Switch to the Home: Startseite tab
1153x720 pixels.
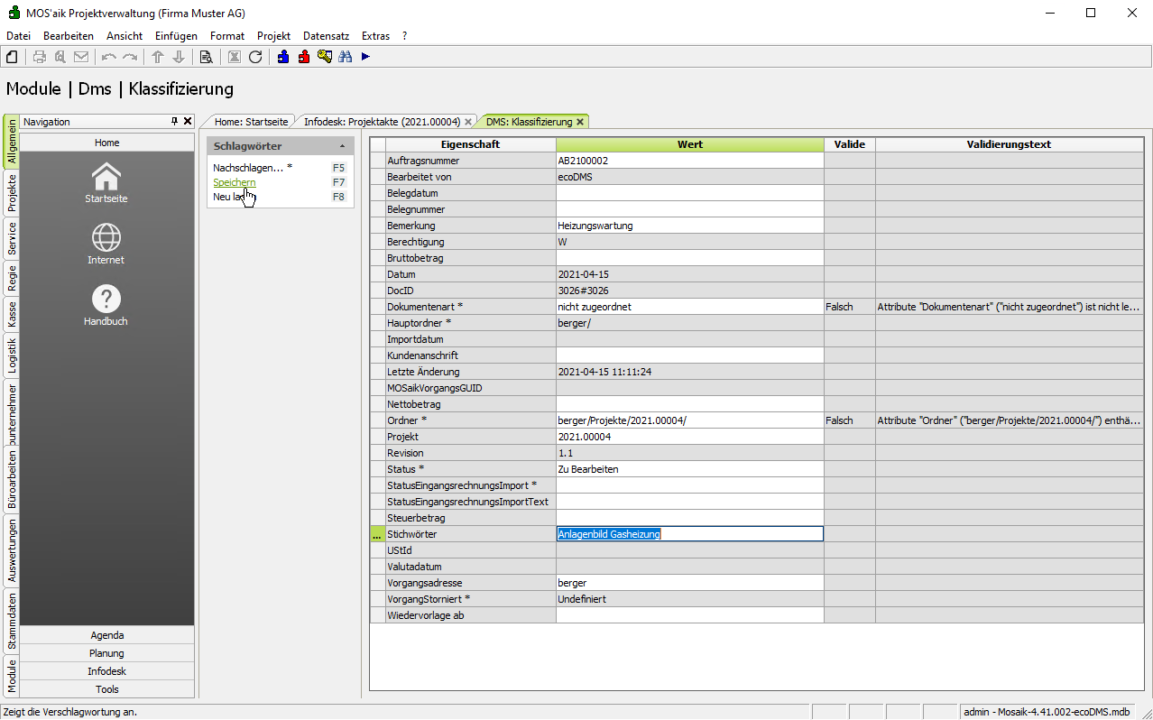(251, 122)
